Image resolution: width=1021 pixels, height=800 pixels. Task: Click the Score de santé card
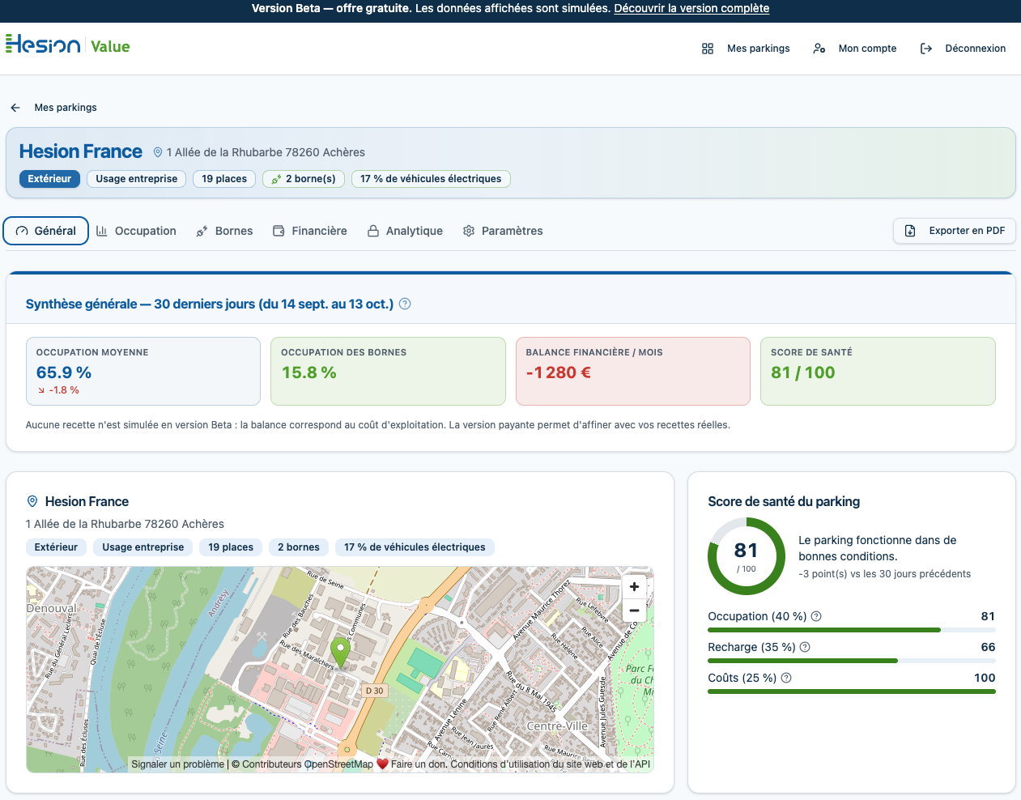[x=878, y=371]
